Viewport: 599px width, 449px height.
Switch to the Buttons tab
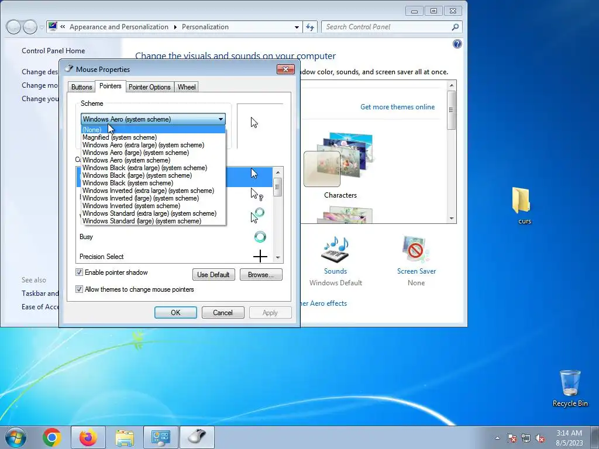point(81,87)
